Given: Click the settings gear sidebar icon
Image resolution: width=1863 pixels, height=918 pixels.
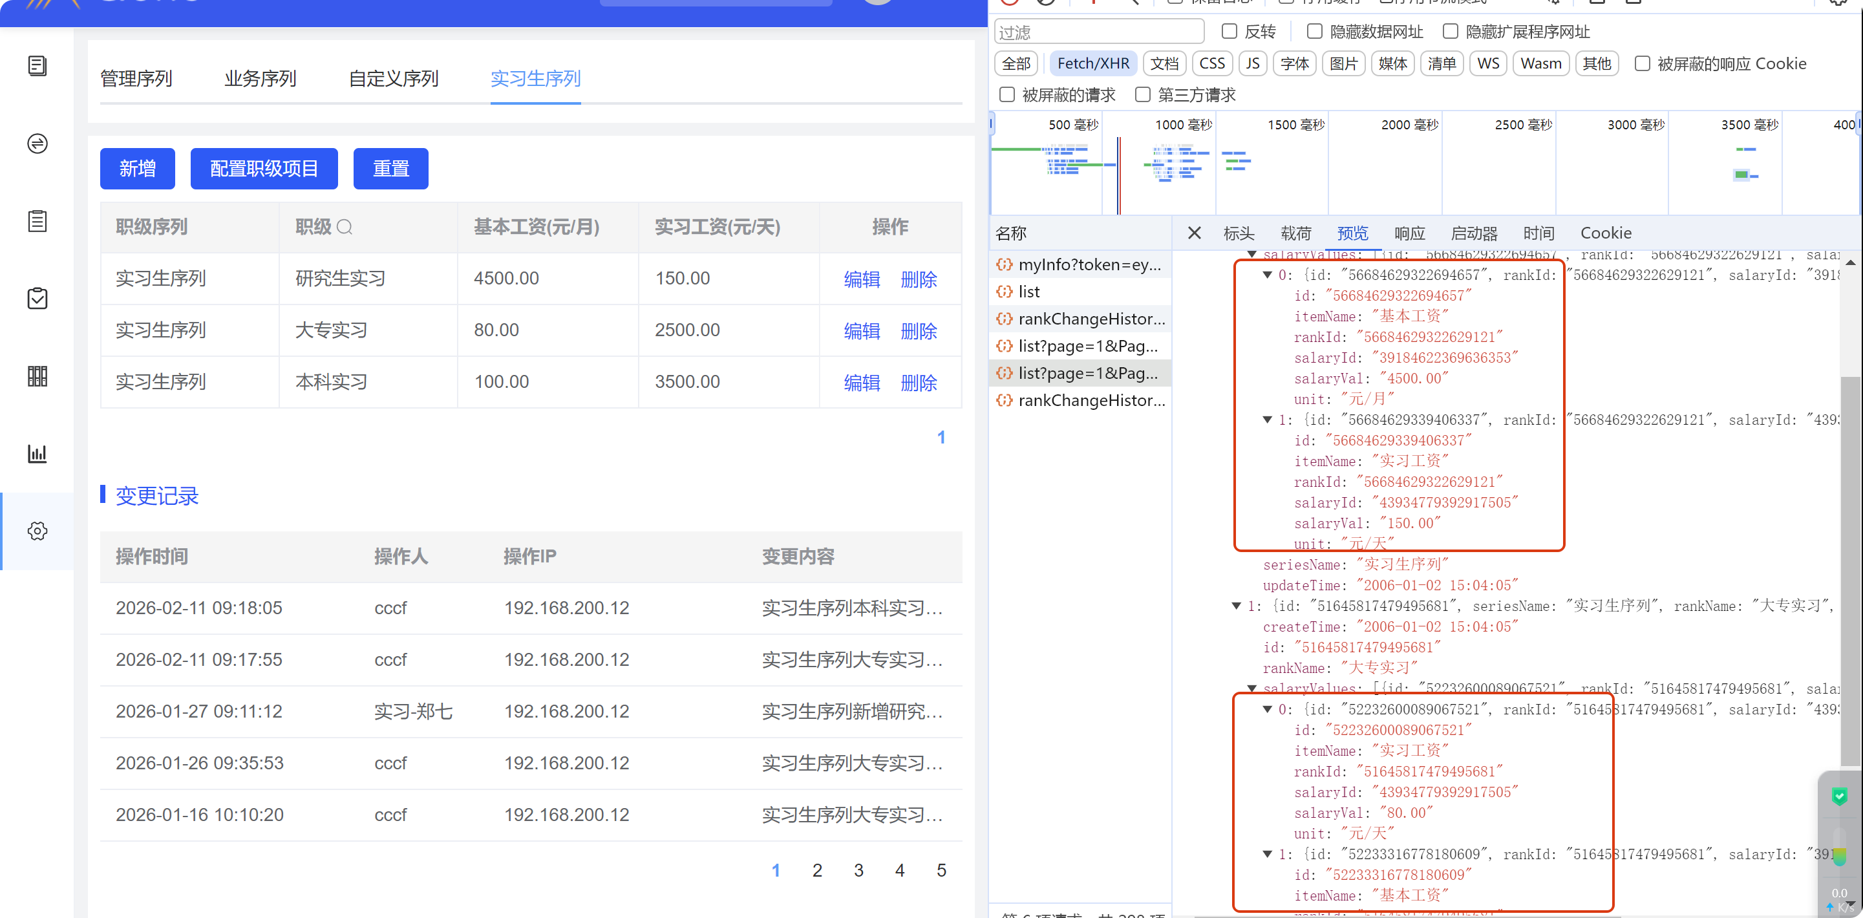Looking at the screenshot, I should 37,531.
